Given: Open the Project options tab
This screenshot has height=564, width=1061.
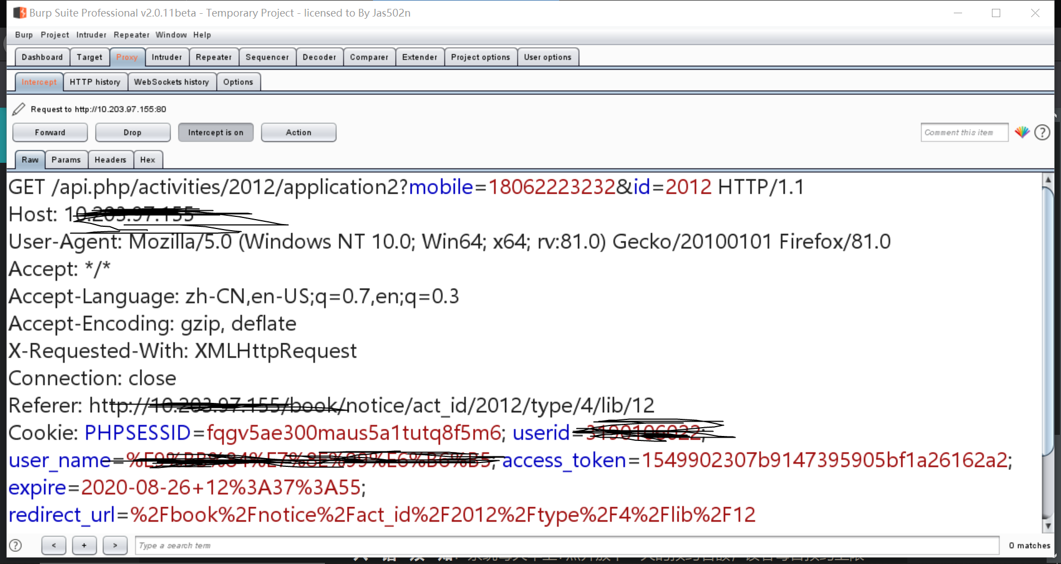Looking at the screenshot, I should point(481,57).
